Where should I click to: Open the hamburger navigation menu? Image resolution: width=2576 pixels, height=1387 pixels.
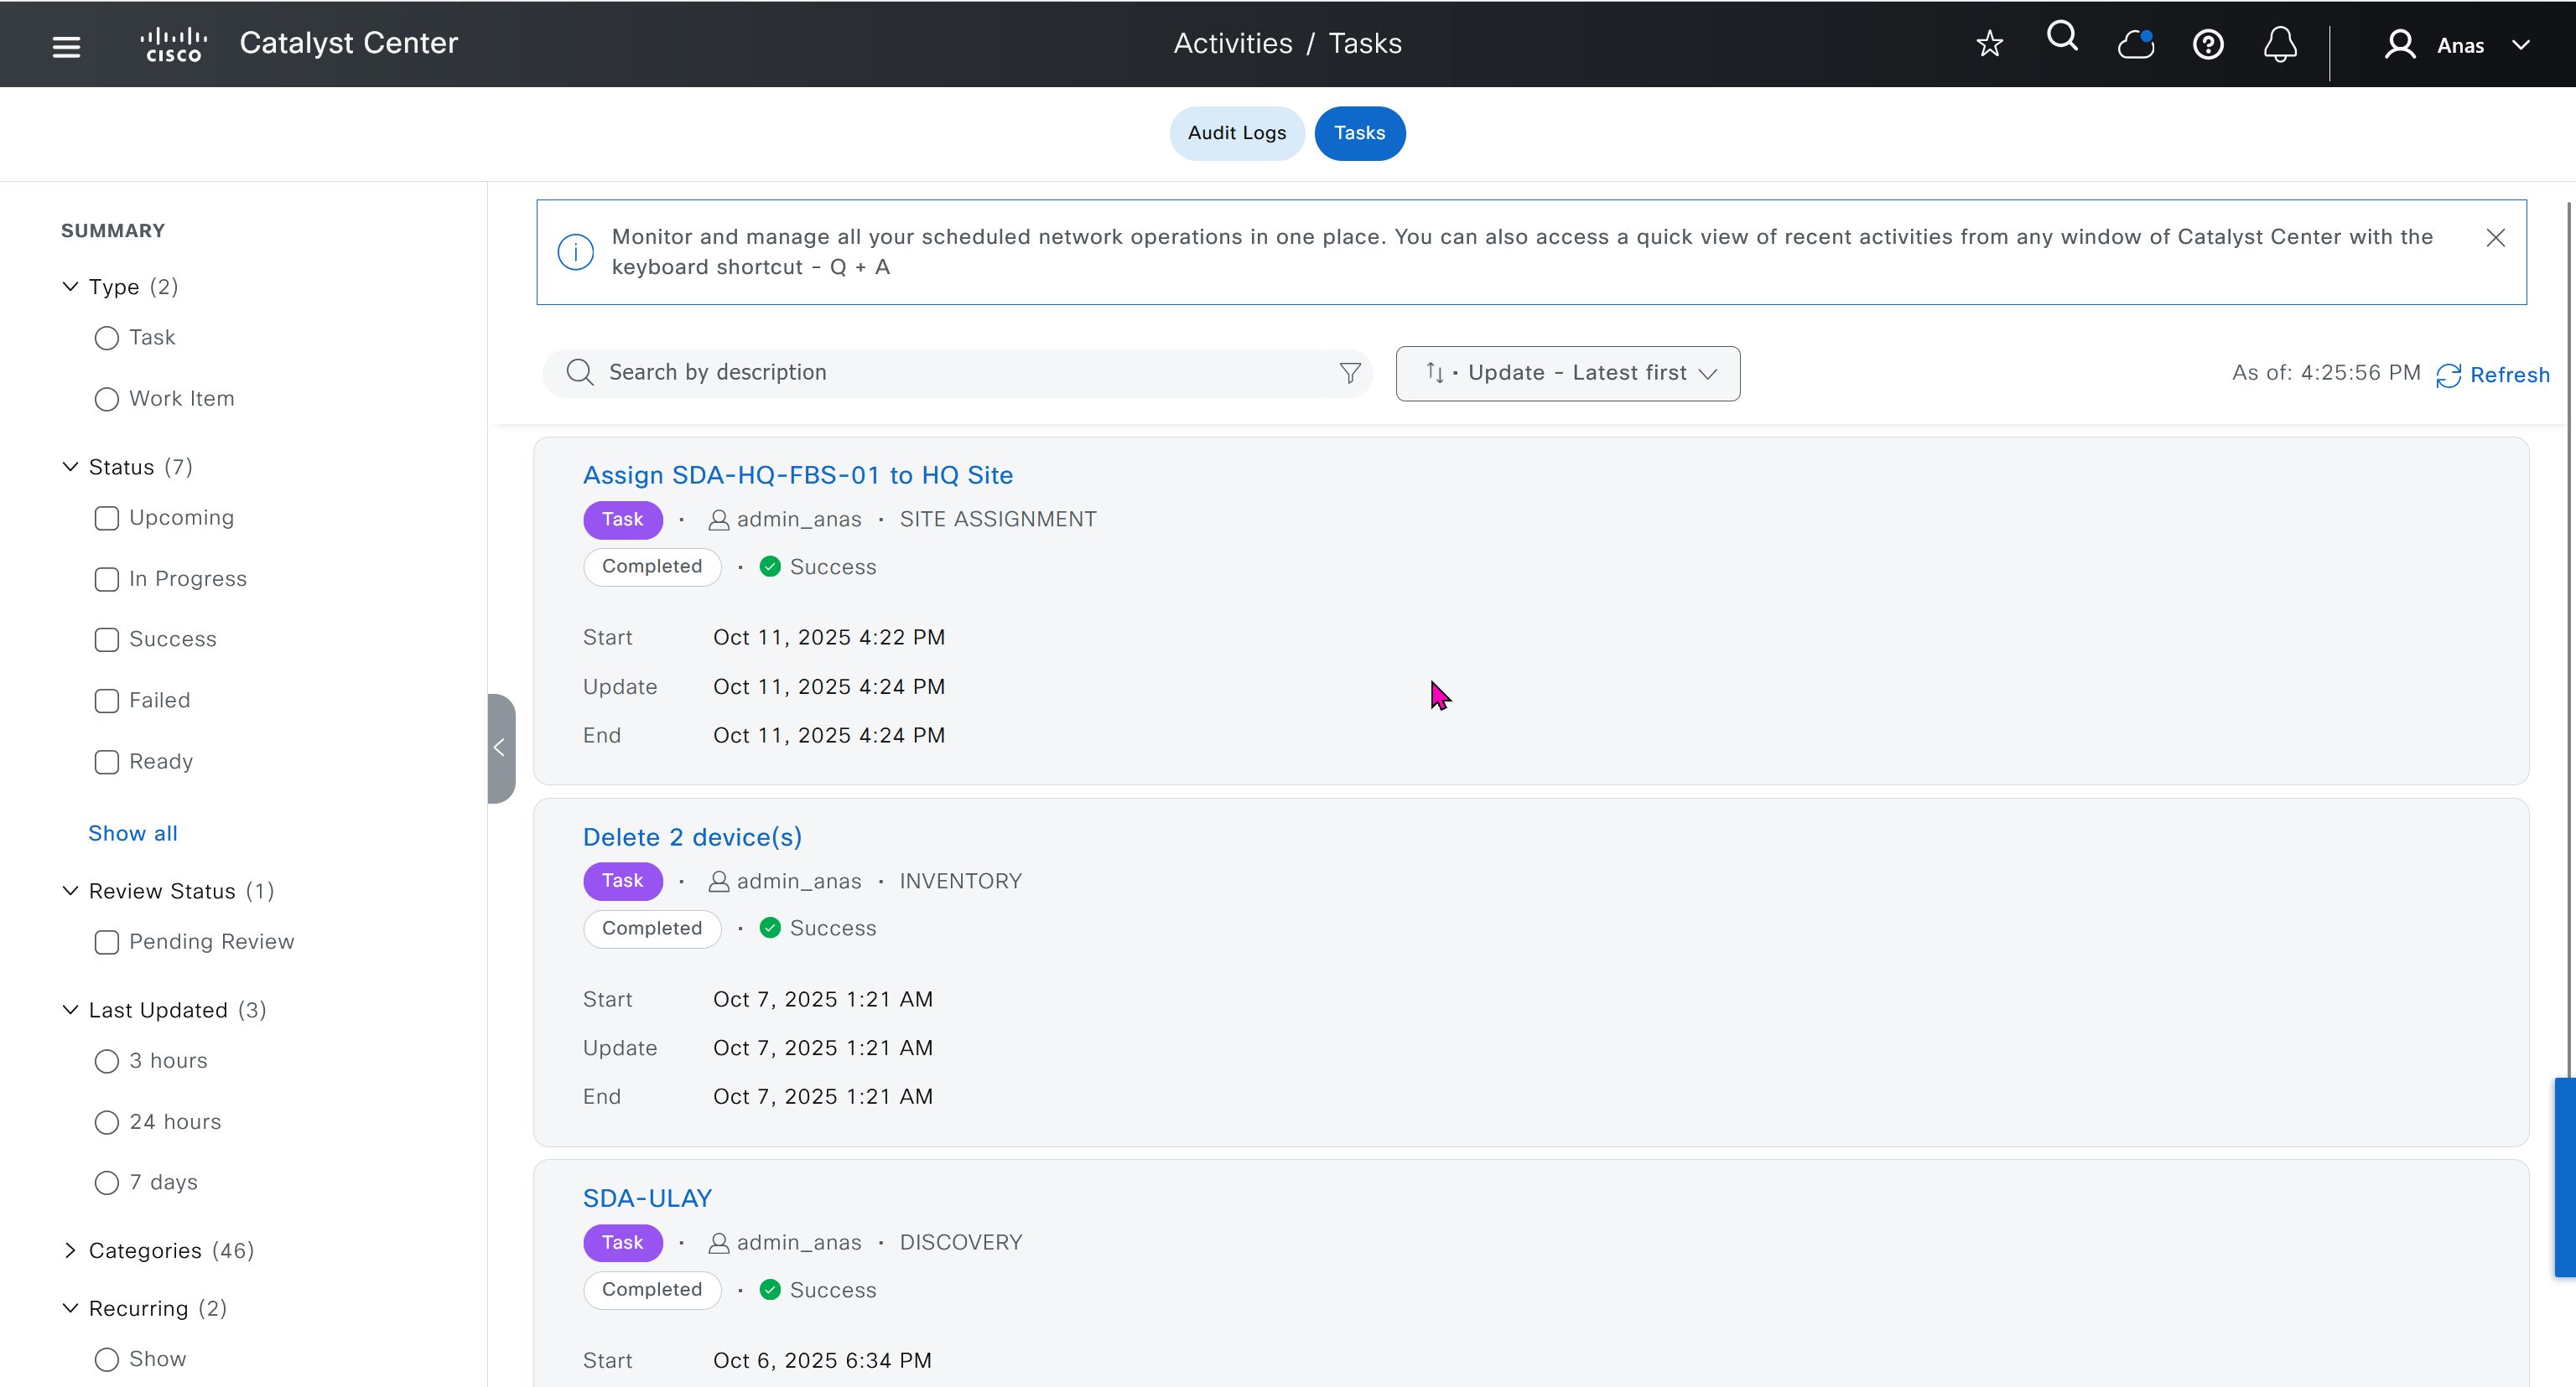(x=66, y=46)
